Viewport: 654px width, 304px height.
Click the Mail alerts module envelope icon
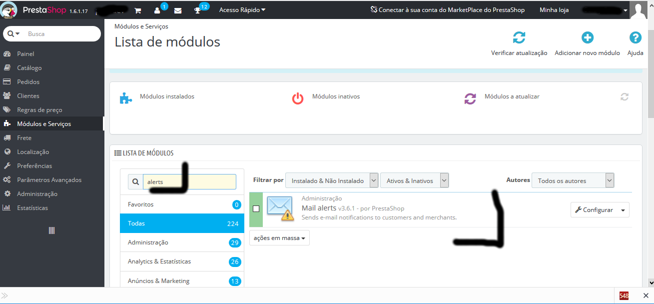[x=280, y=208]
